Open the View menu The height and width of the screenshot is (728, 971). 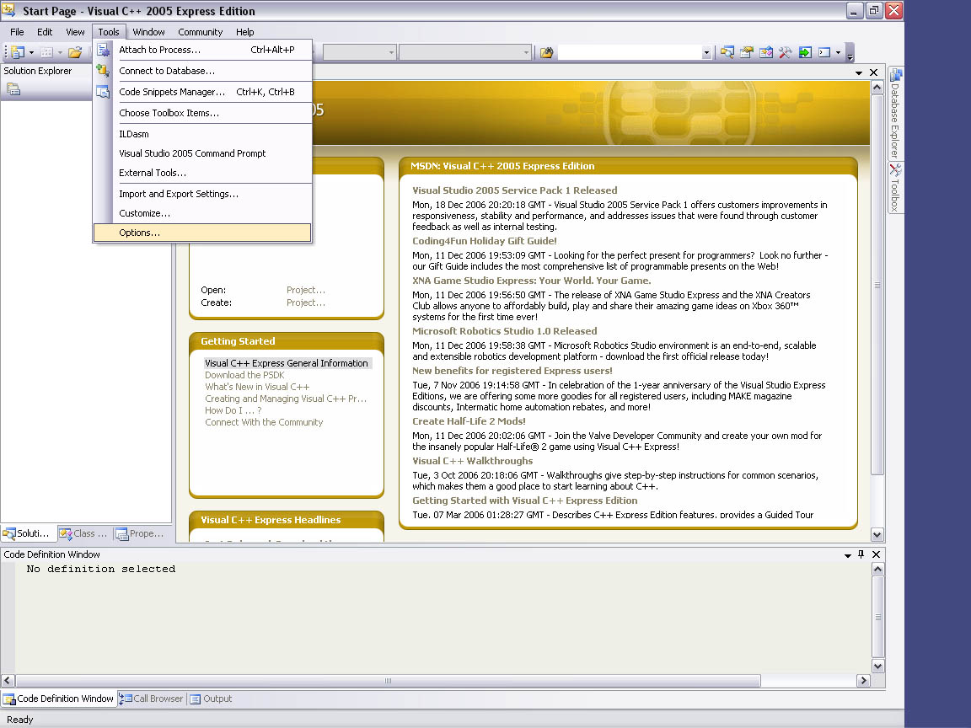tap(75, 32)
